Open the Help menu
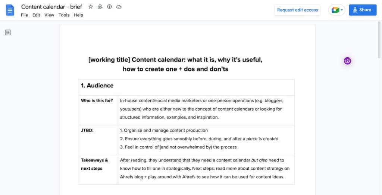This screenshot has width=382, height=195. (x=78, y=15)
